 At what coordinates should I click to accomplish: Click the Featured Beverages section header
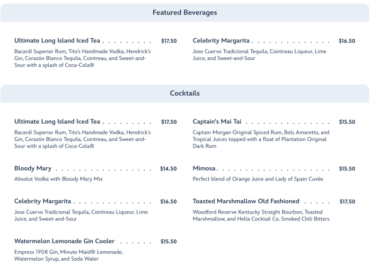pyautogui.click(x=184, y=12)
